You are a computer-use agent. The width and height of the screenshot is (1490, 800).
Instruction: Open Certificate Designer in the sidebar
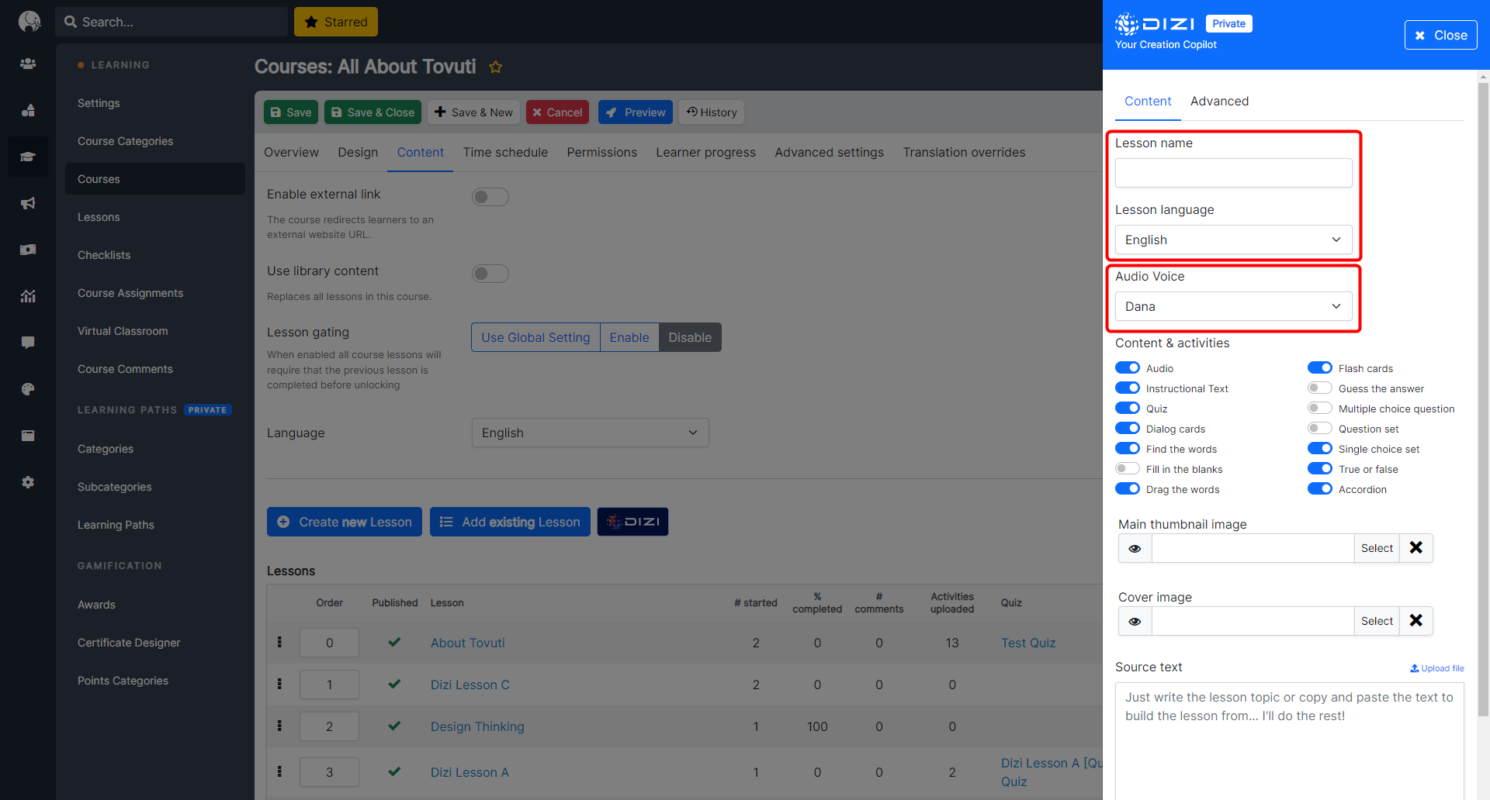pos(129,643)
